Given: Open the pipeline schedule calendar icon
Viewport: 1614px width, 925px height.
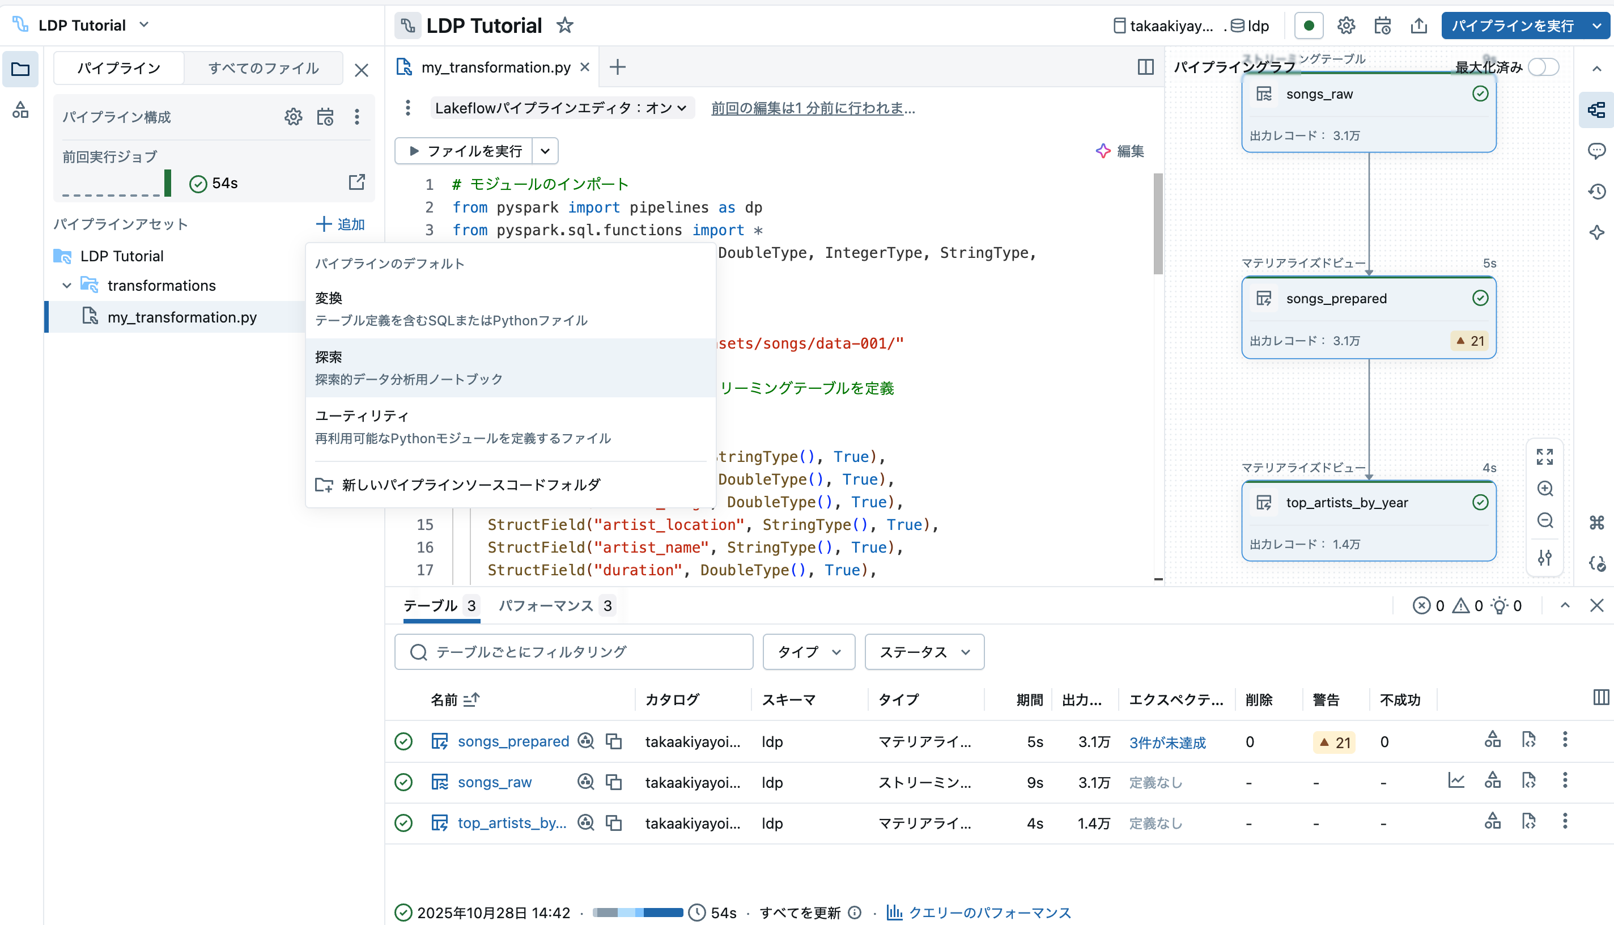Looking at the screenshot, I should 1382,26.
